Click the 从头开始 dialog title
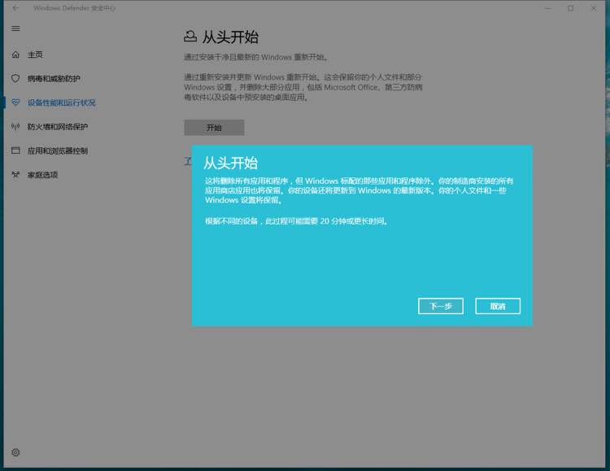The width and height of the screenshot is (610, 471). click(231, 163)
